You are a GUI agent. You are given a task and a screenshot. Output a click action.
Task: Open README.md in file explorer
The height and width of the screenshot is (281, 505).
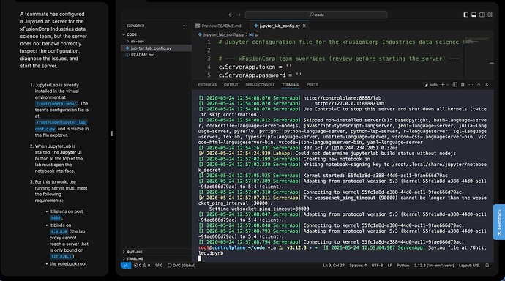point(143,55)
